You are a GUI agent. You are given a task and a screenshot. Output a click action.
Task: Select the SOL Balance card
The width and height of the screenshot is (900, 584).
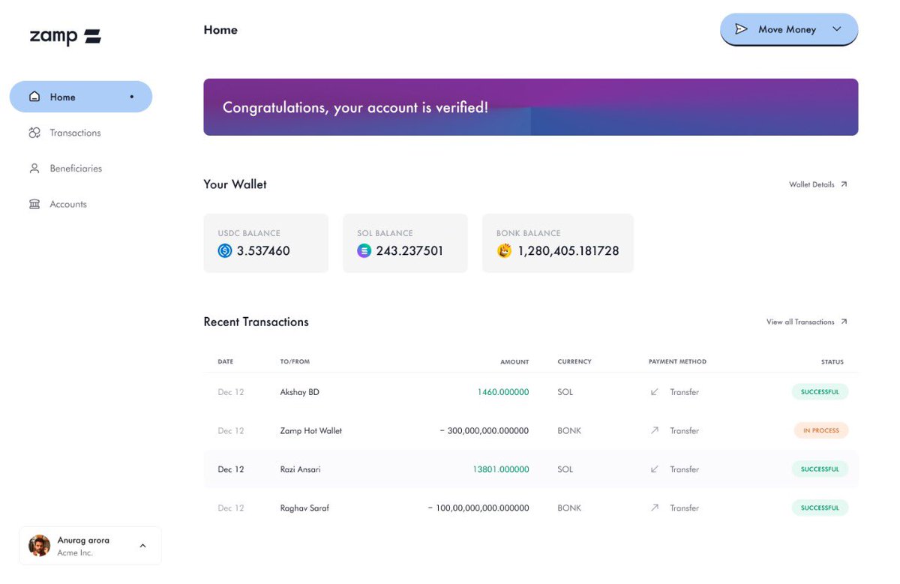[405, 243]
